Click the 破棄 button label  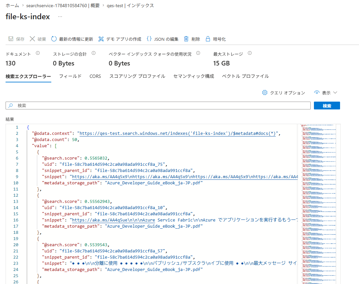click(42, 39)
